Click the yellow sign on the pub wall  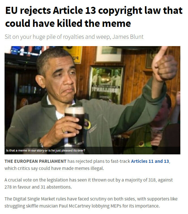tap(74, 54)
